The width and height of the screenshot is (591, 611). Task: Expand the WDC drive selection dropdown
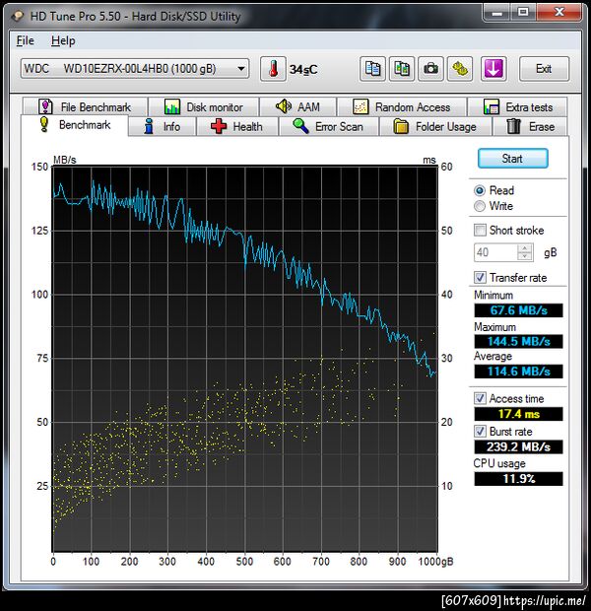(241, 69)
